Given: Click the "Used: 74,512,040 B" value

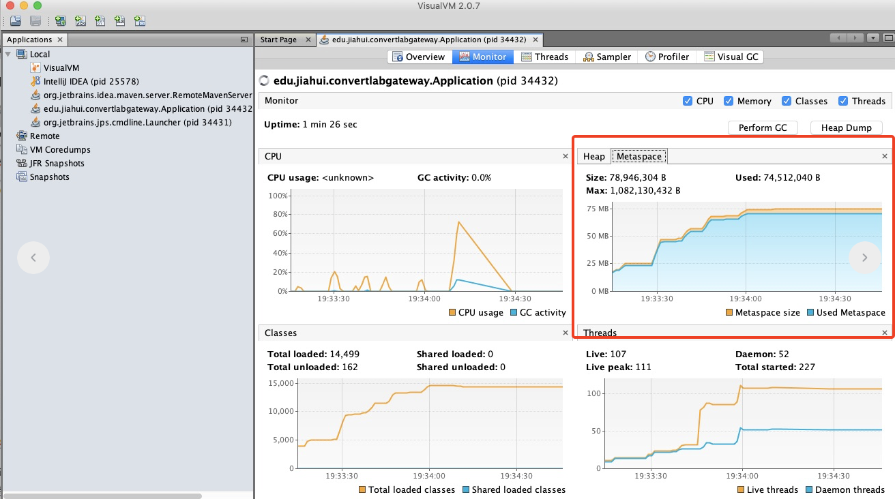Looking at the screenshot, I should [x=778, y=177].
